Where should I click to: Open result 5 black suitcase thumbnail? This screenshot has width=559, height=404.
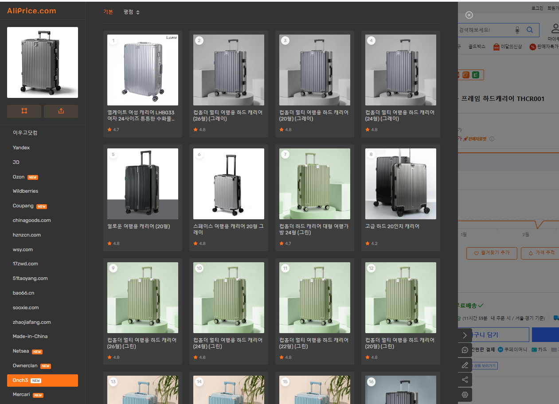tap(143, 184)
